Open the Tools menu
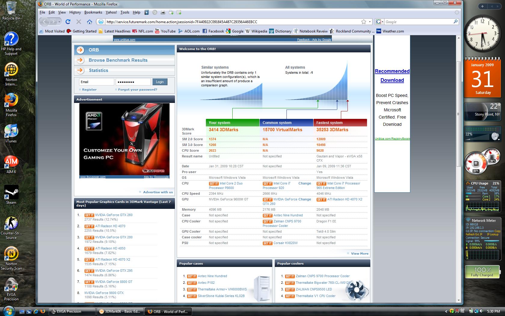Image resolution: width=505 pixels, height=316 pixels. [125, 12]
